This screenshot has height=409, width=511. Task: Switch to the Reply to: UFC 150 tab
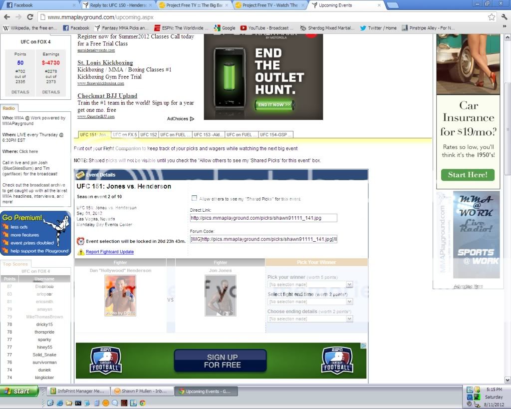pyautogui.click(x=117, y=5)
